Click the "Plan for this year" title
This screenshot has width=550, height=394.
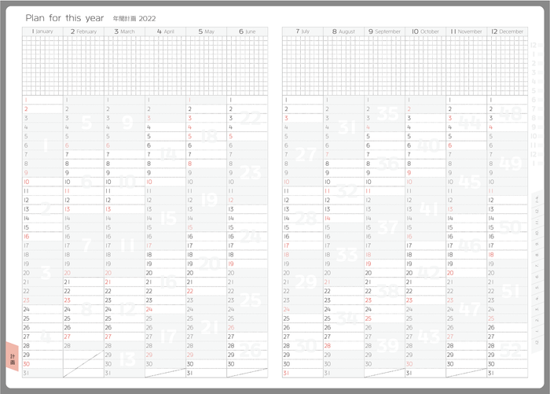(x=64, y=18)
